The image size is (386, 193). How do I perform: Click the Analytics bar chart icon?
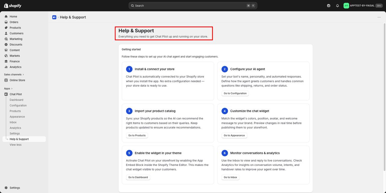(6, 67)
